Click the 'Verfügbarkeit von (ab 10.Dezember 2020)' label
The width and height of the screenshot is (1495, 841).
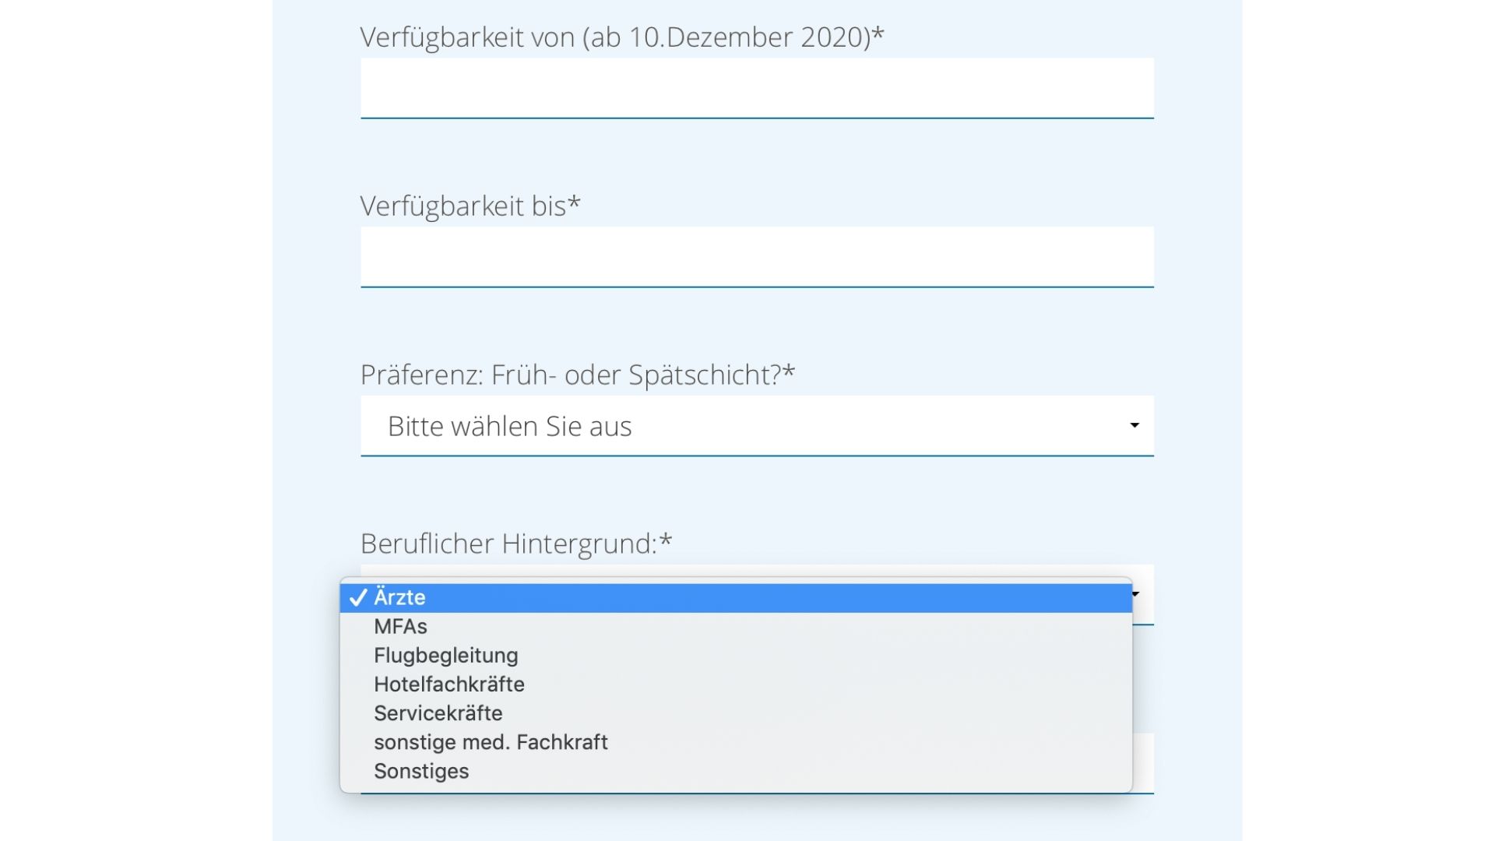click(x=621, y=37)
